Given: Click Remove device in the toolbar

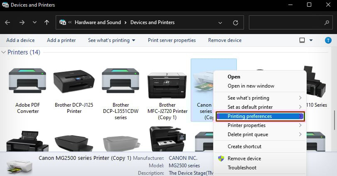Looking at the screenshot, I should click(225, 40).
